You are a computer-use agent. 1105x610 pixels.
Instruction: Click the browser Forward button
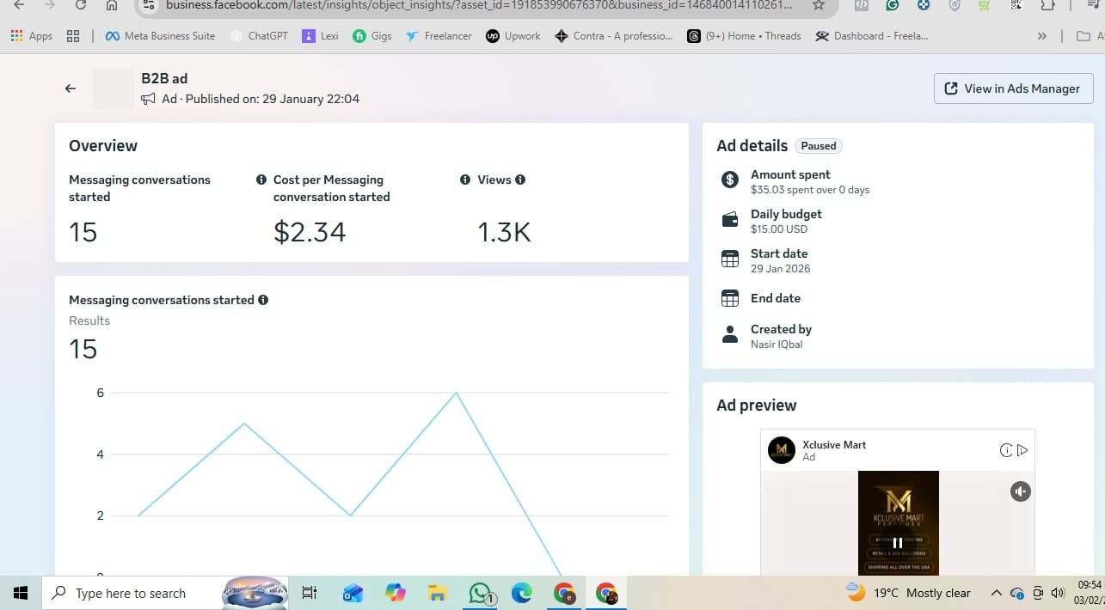[49, 5]
